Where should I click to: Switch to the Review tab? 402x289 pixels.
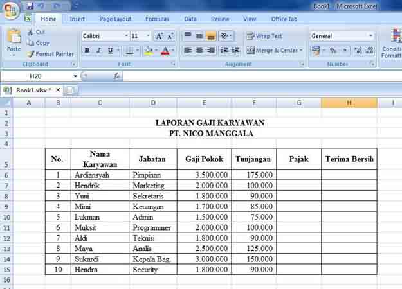coord(220,19)
